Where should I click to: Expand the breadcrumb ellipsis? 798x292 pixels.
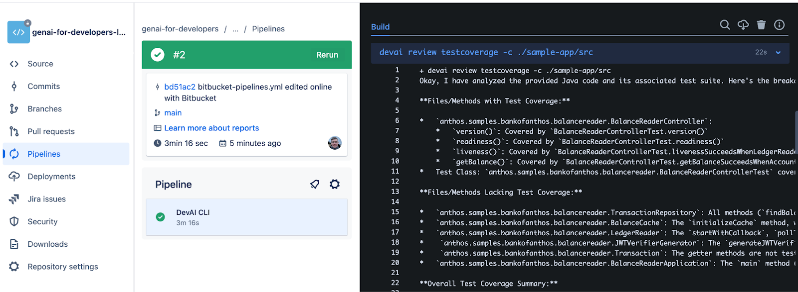(x=235, y=29)
